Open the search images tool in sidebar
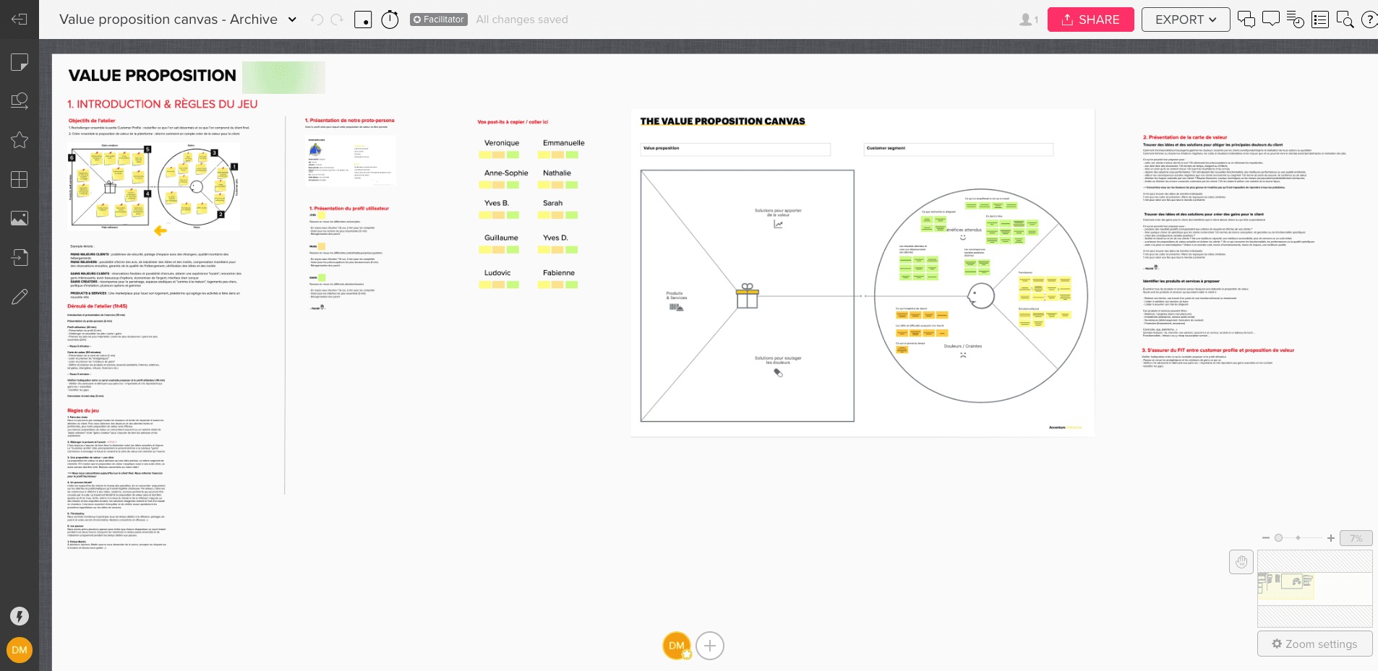 pyautogui.click(x=20, y=101)
